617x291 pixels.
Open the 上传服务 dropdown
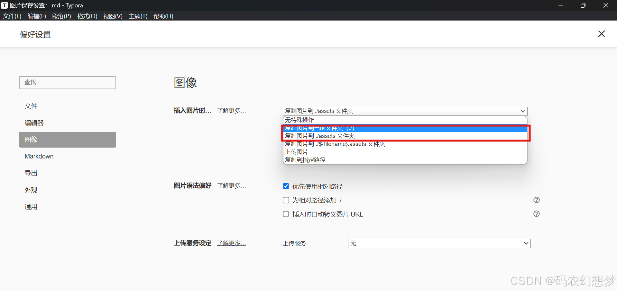[x=439, y=243]
